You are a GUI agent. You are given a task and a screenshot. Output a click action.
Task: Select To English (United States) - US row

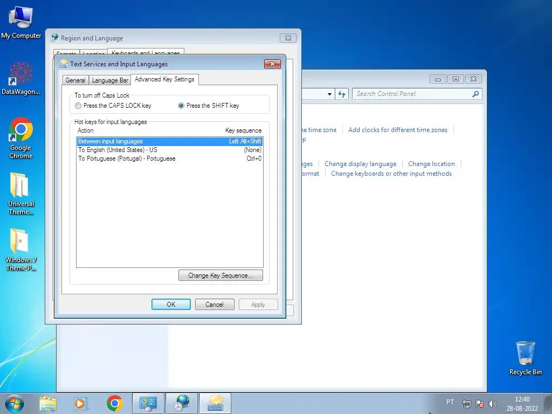click(170, 150)
